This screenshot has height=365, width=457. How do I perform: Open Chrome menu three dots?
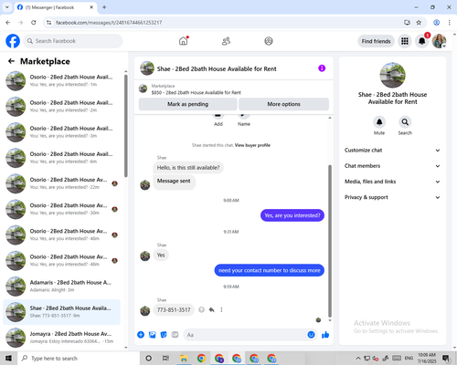(449, 23)
